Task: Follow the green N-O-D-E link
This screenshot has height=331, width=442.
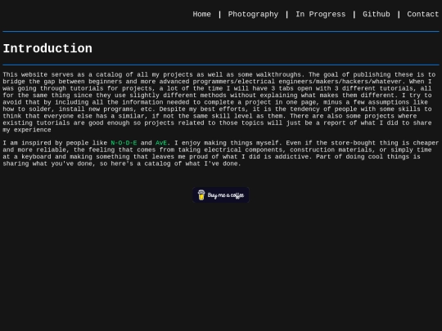Action: tap(124, 143)
